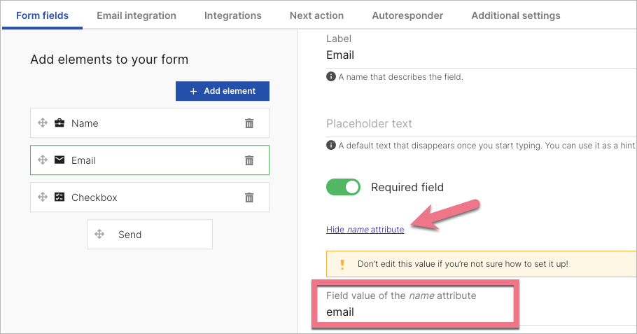Click the envelope icon in Email row
The image size is (637, 334).
[x=59, y=160]
